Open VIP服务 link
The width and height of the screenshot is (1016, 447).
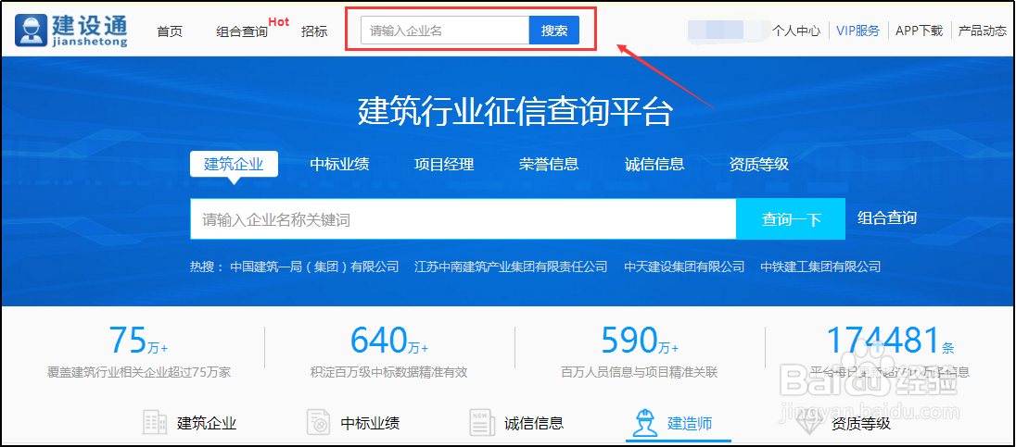point(857,31)
